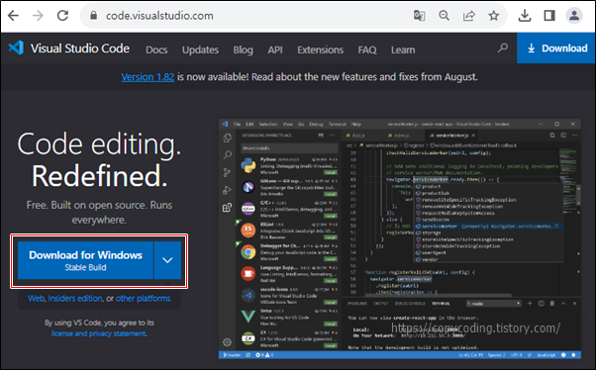
Task: Click the lock icon in the address bar
Action: tap(93, 16)
